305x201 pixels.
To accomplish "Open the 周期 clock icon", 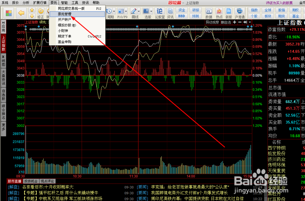I will pyautogui.click(x=109, y=11).
